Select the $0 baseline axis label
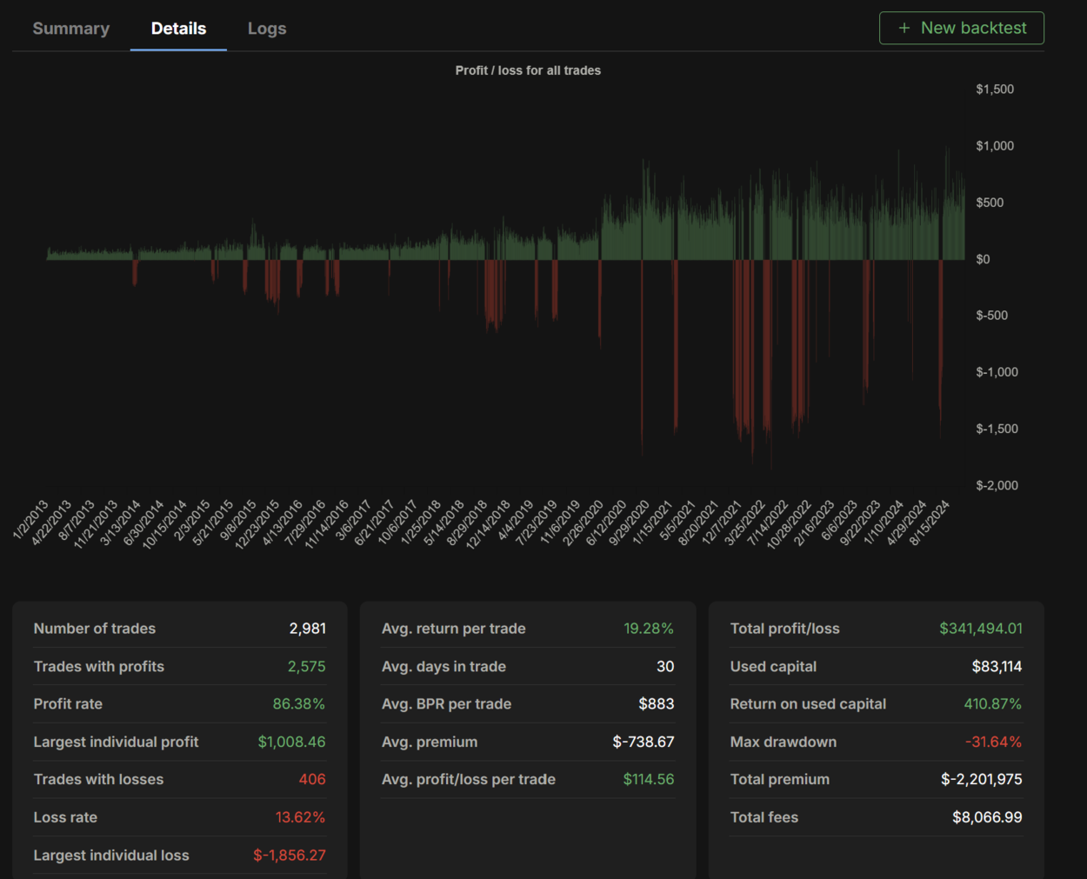 pyautogui.click(x=983, y=259)
